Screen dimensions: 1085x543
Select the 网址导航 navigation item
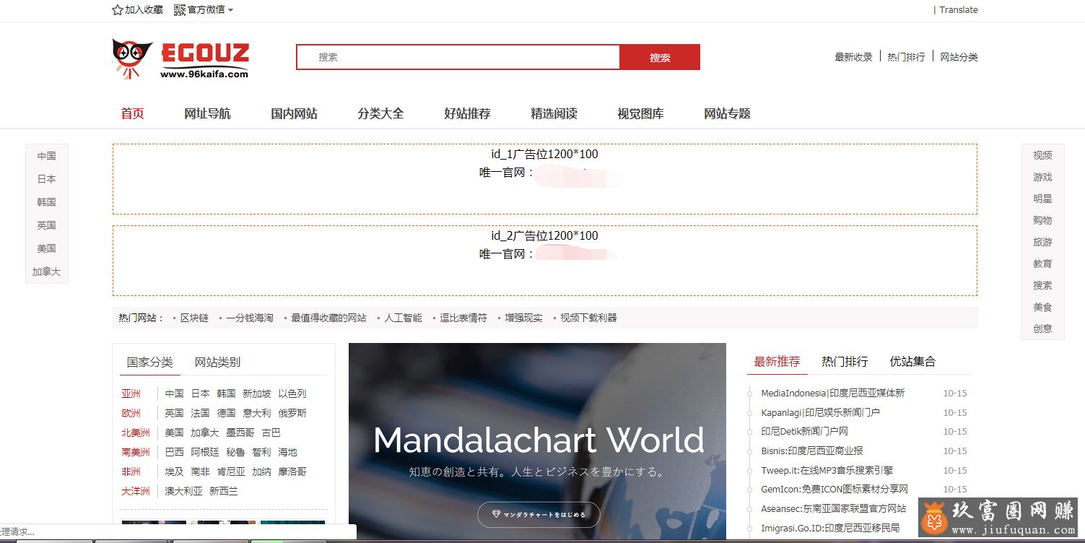pos(207,113)
